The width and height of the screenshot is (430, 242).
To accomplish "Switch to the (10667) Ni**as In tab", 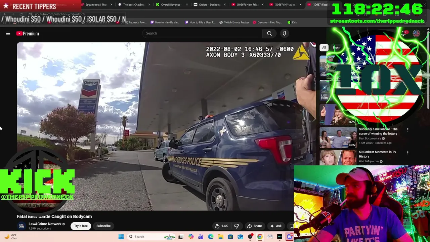I will (285, 5).
